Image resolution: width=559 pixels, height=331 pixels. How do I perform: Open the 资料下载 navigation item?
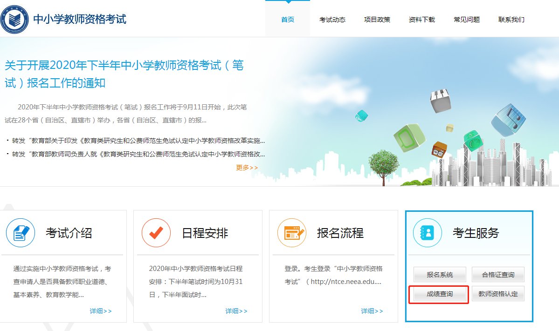point(422,20)
